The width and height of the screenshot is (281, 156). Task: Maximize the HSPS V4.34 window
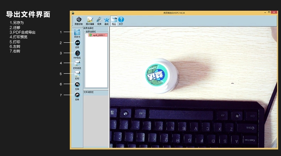(x=269, y=12)
